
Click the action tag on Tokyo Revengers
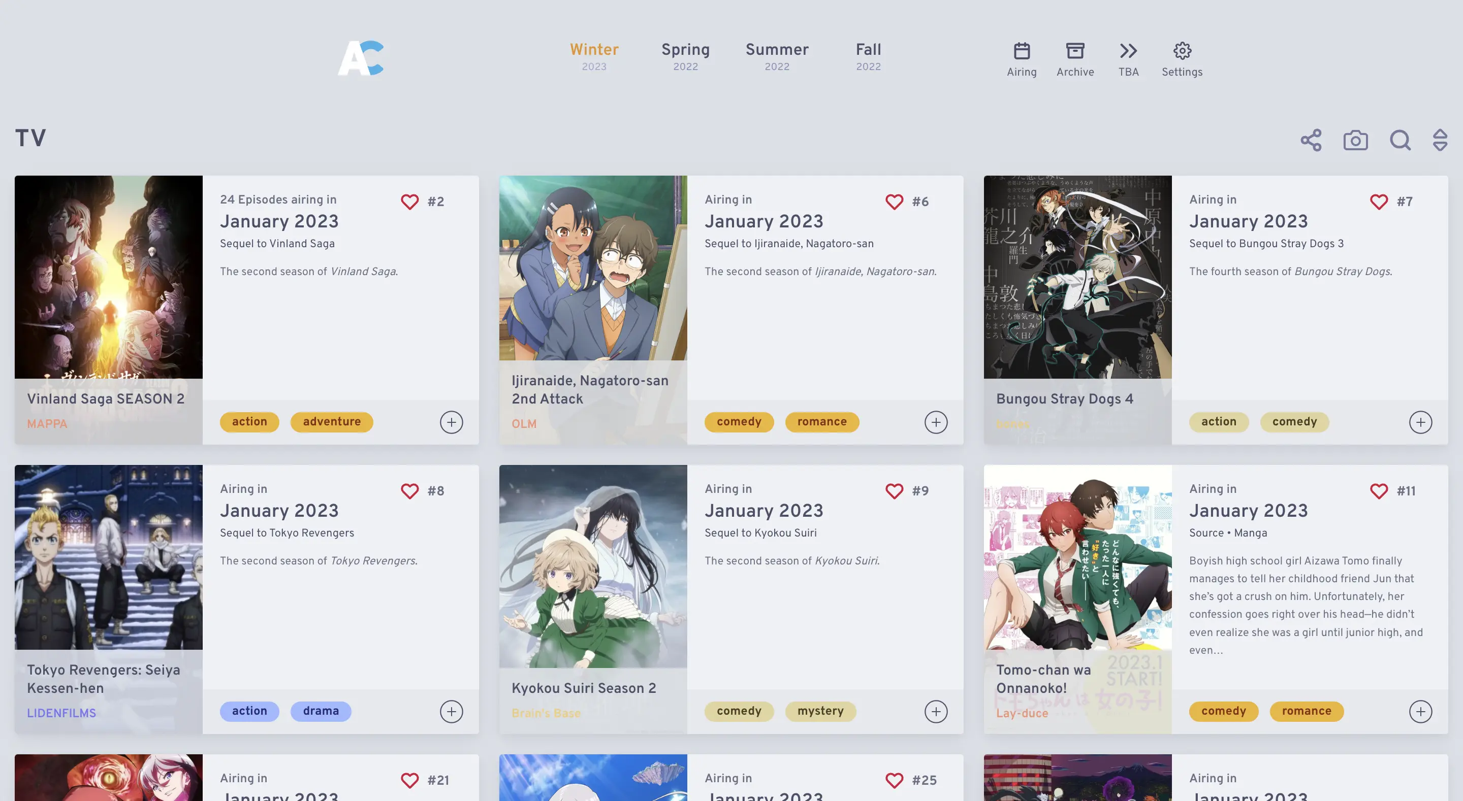(249, 711)
